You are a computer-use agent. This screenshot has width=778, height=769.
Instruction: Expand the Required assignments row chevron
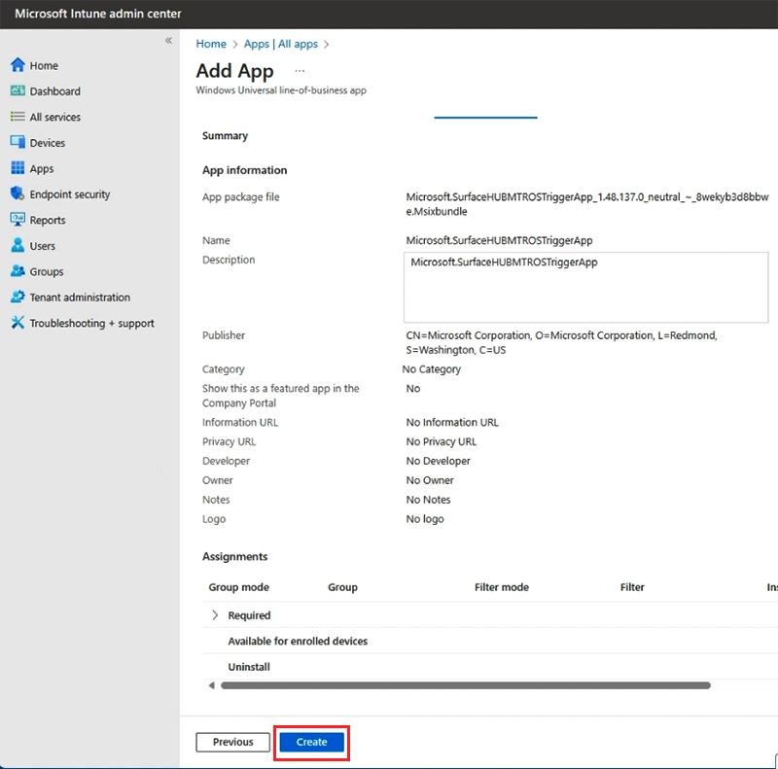(215, 615)
